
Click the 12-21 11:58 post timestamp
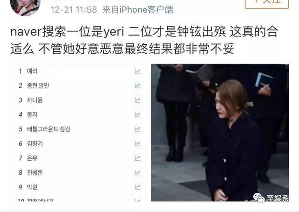click(74, 10)
